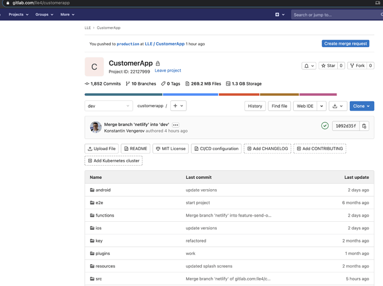Click 'updated splash screens' commit message
Screen dimensions: 383x286
(209, 266)
